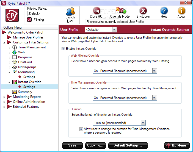Click the red Shutdown icon

coord(143,11)
